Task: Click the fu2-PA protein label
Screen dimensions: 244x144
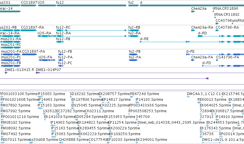Action: coord(135,57)
